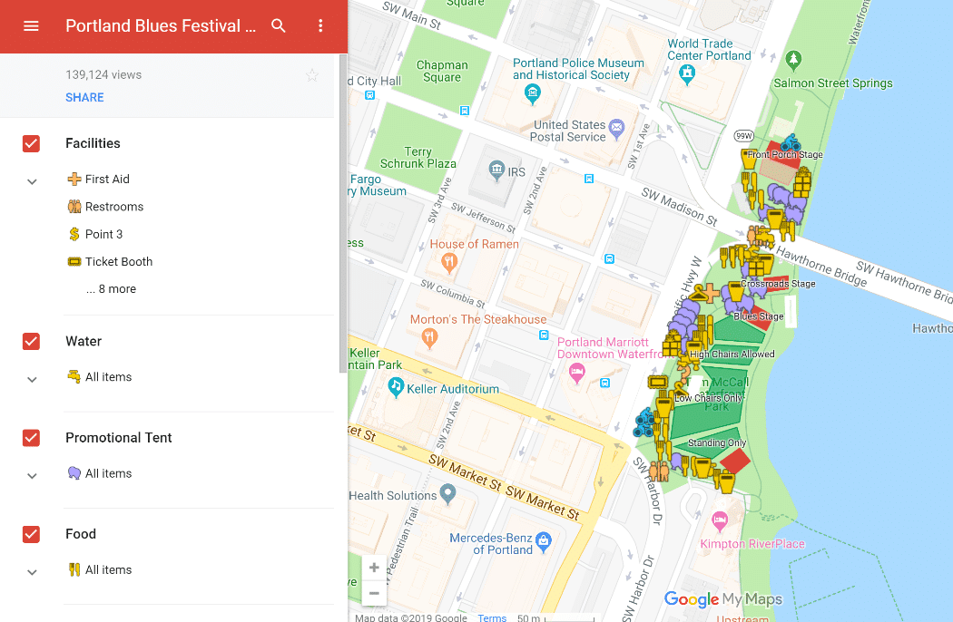Zoom in using the plus button
Screen dimensions: 953x622
[374, 566]
